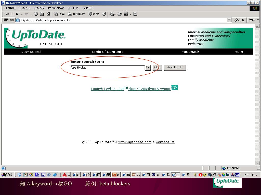Open the Back button history dropdown arrow

[x=22, y=14]
